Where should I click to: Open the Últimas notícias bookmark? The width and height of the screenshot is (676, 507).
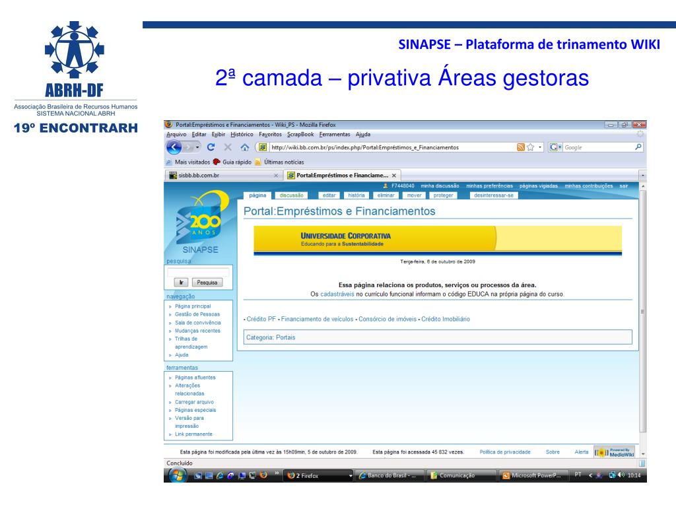[279, 162]
